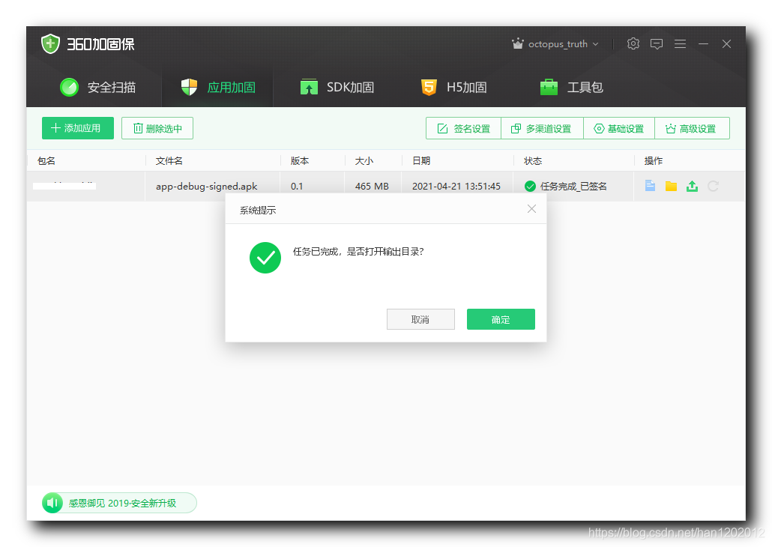Screen dimensions: 772x547
Task: Click the 版本 column header
Action: coord(299,160)
